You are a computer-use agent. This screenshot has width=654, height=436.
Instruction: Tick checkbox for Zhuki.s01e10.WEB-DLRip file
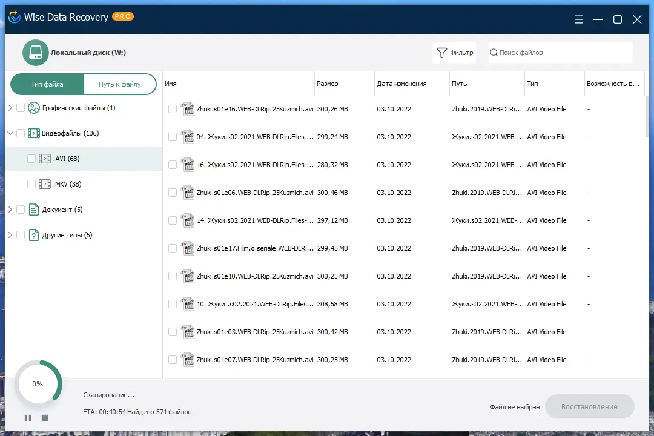[x=172, y=276]
